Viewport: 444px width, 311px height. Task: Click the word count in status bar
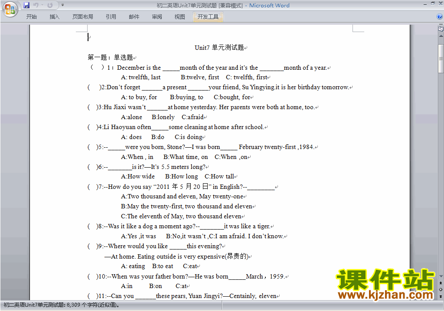pos(62,305)
